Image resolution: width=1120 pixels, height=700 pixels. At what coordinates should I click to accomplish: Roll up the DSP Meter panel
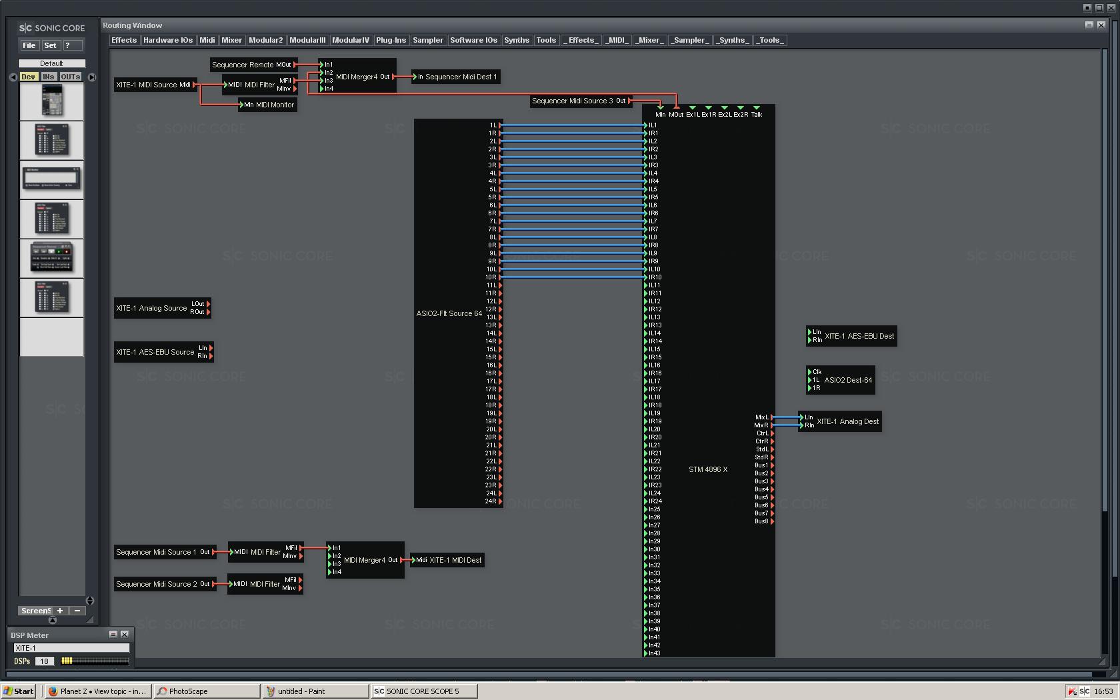coord(113,635)
